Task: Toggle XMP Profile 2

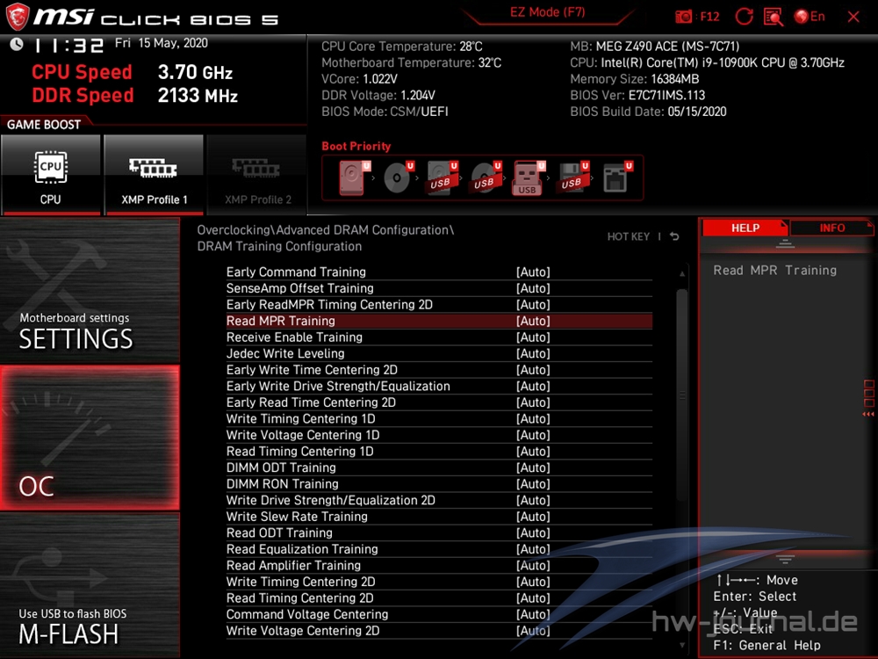Action: pos(257,174)
